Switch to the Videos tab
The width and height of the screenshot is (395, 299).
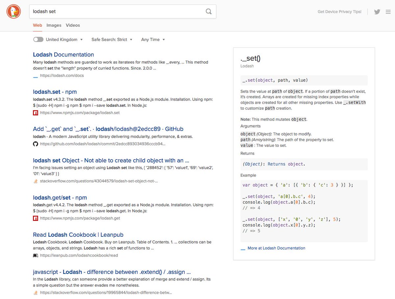click(73, 25)
